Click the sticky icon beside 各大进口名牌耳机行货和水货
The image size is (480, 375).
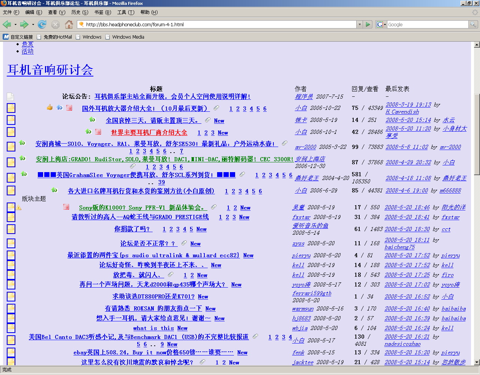pos(54,190)
